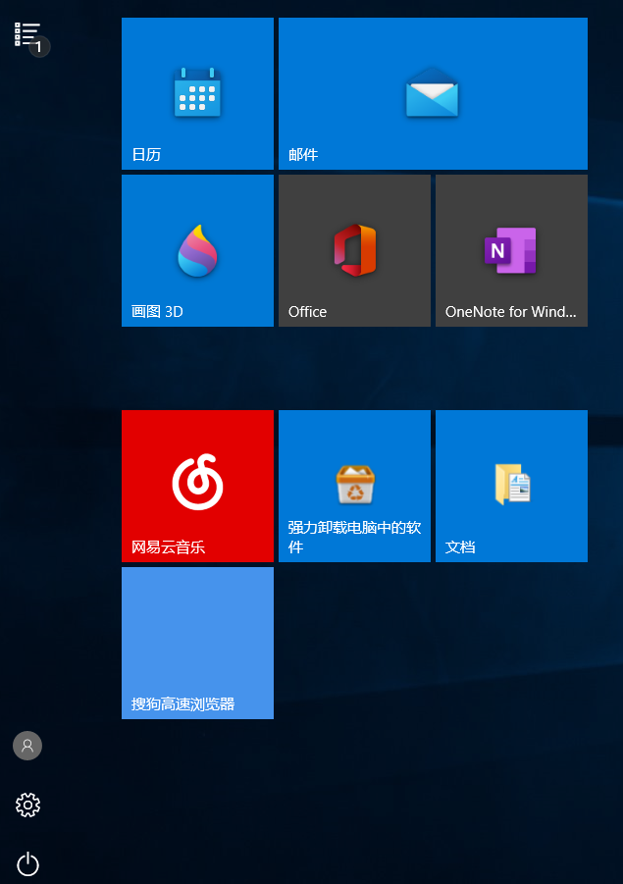The width and height of the screenshot is (623, 884).
Task: Launch 网易云音乐 tile
Action: click(x=197, y=486)
